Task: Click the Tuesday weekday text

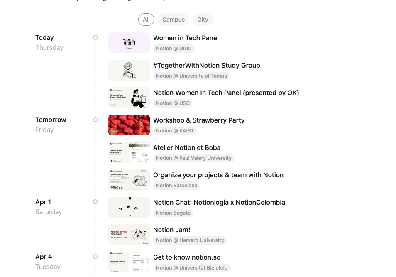Action: [48, 267]
